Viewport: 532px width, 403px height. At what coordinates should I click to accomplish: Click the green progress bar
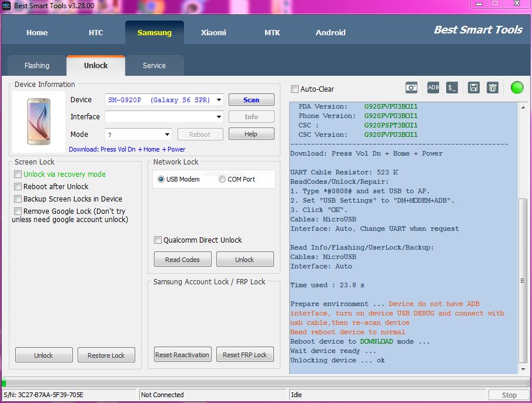pos(266,383)
